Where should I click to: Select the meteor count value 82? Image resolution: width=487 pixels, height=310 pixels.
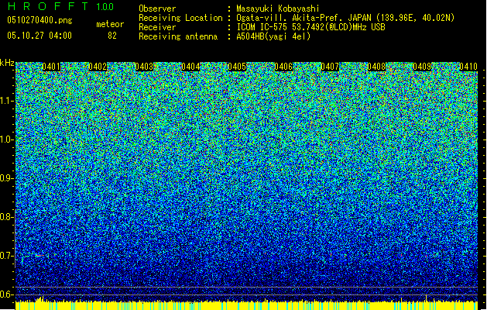(112, 36)
